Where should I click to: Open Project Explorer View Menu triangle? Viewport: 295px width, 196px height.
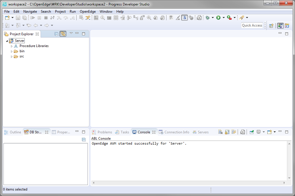click(x=71, y=33)
